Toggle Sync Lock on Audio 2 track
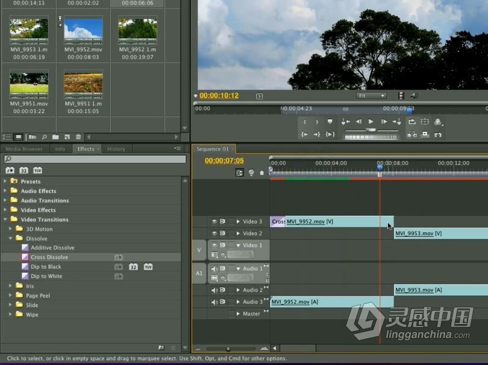This screenshot has width=488, height=365. [222, 290]
